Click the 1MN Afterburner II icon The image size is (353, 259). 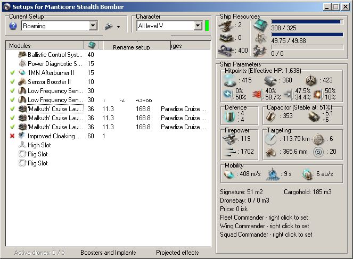point(22,73)
